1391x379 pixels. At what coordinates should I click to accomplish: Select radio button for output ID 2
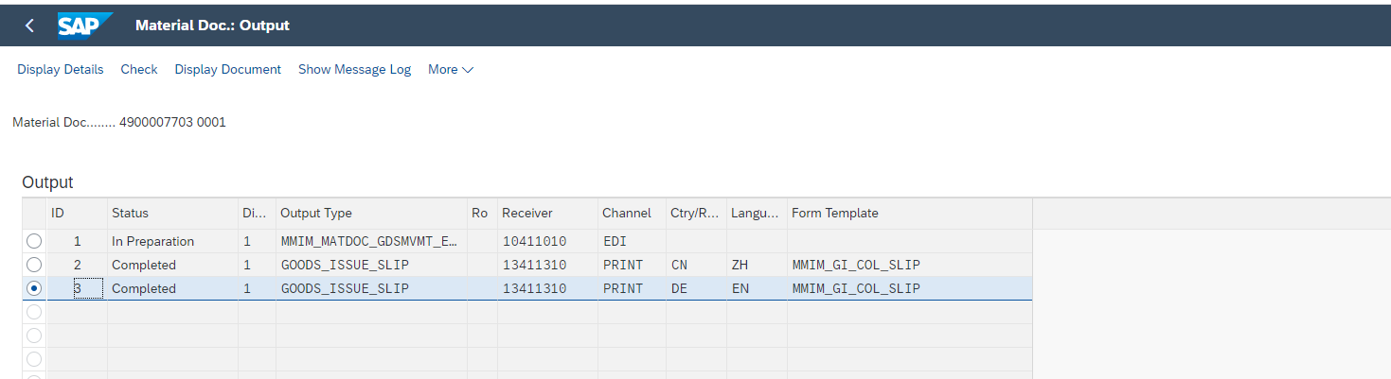point(34,265)
